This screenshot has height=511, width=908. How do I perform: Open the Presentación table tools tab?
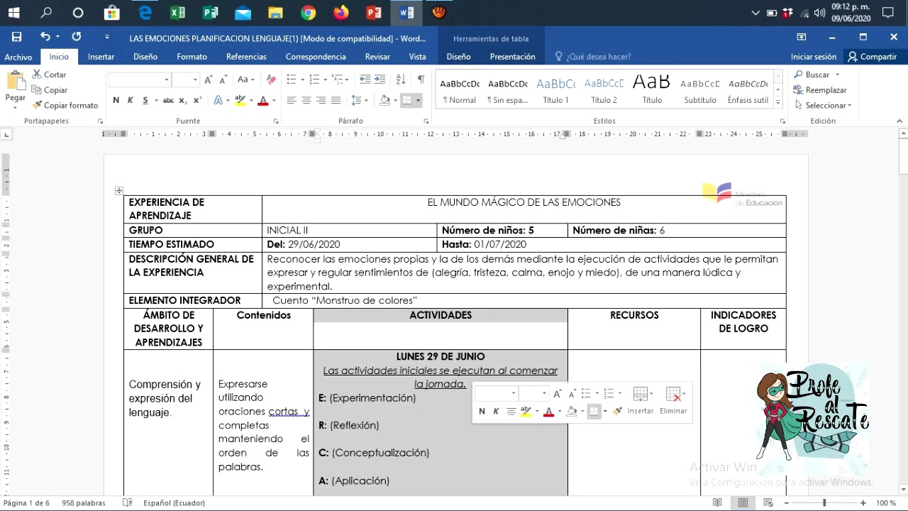point(512,57)
